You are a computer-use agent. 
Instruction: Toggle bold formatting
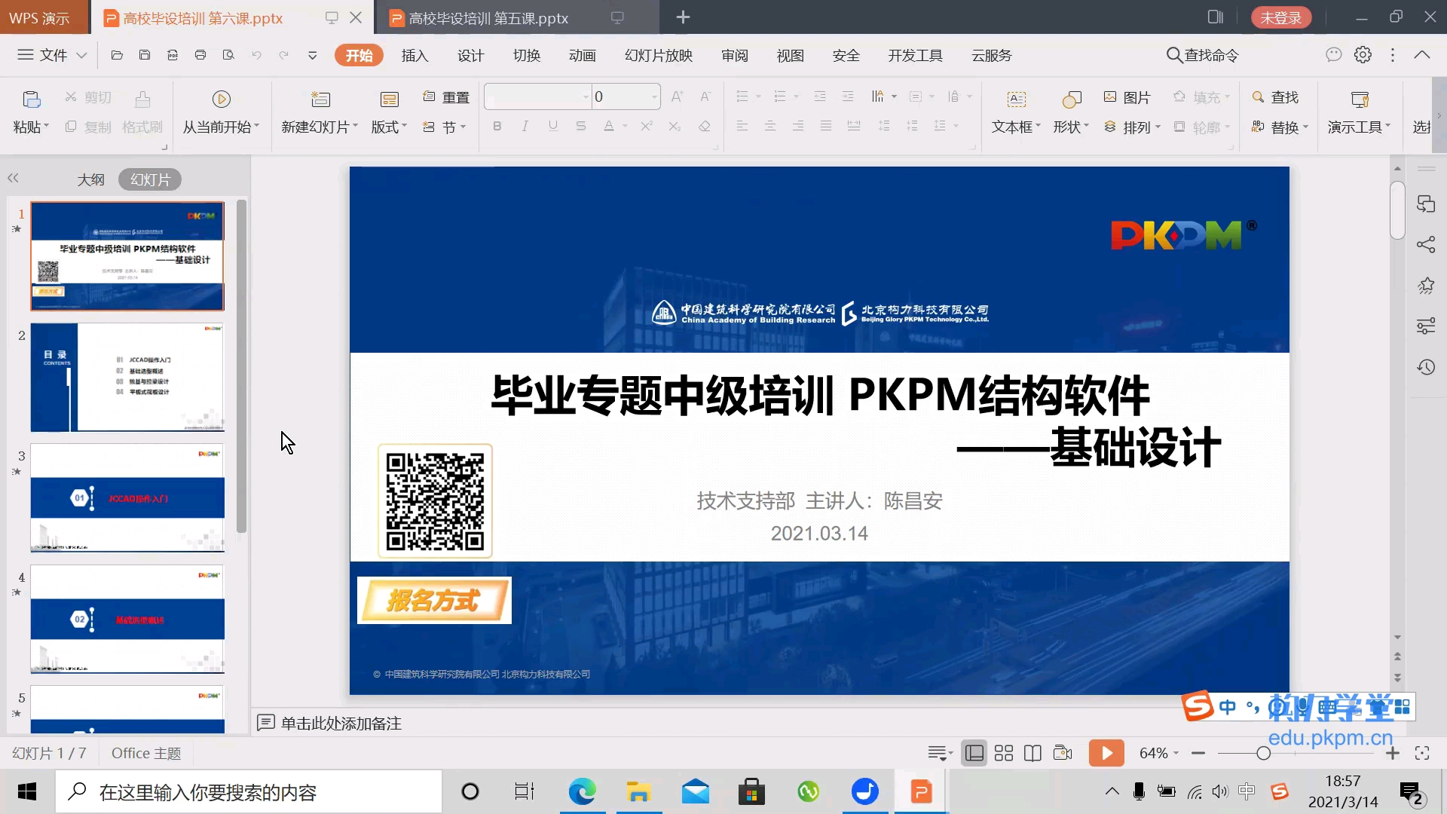point(497,126)
